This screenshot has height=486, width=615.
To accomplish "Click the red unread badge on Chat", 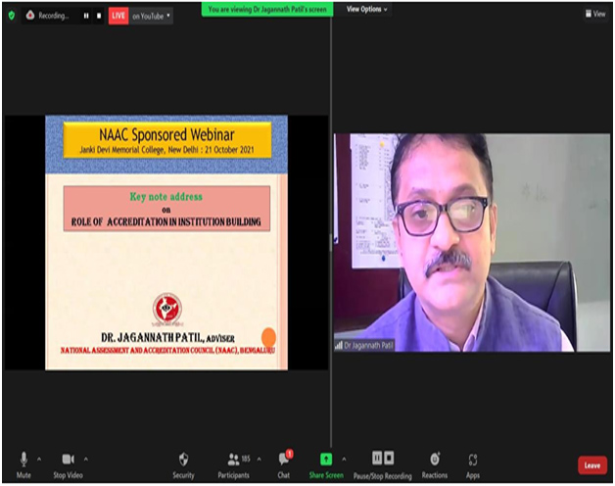I will point(290,455).
